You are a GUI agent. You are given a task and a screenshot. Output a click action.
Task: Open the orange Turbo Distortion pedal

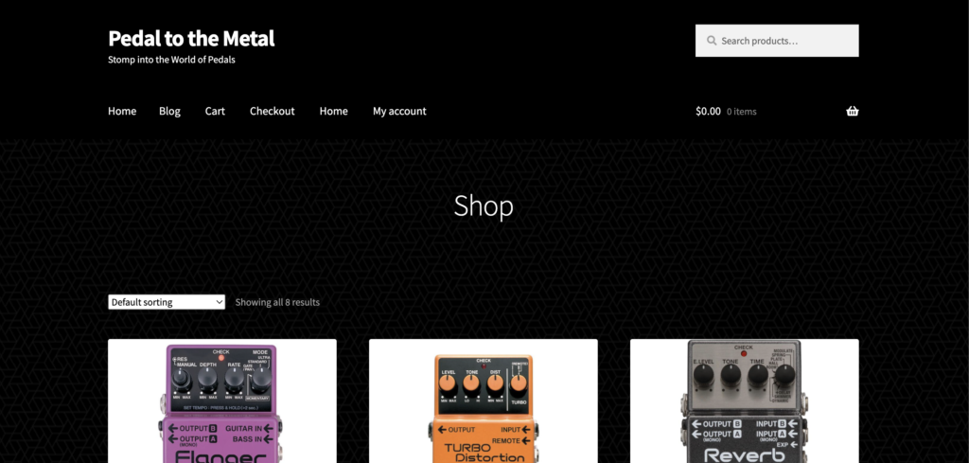(x=484, y=401)
